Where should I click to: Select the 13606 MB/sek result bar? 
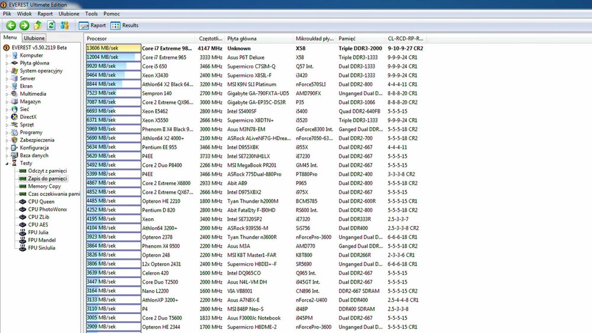pyautogui.click(x=113, y=49)
